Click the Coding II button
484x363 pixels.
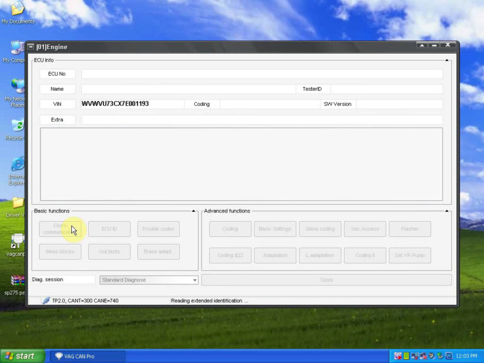click(x=365, y=256)
